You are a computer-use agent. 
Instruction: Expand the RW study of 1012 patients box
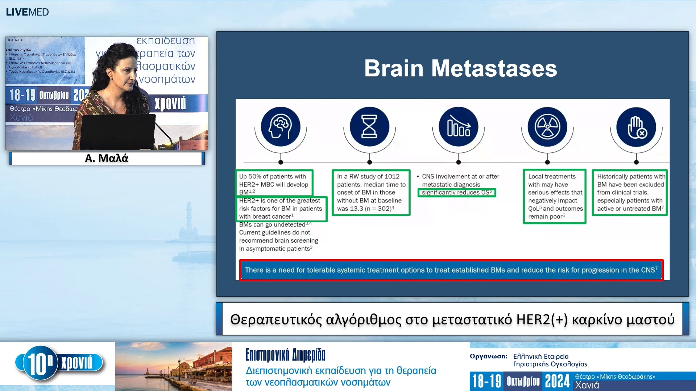(x=371, y=193)
